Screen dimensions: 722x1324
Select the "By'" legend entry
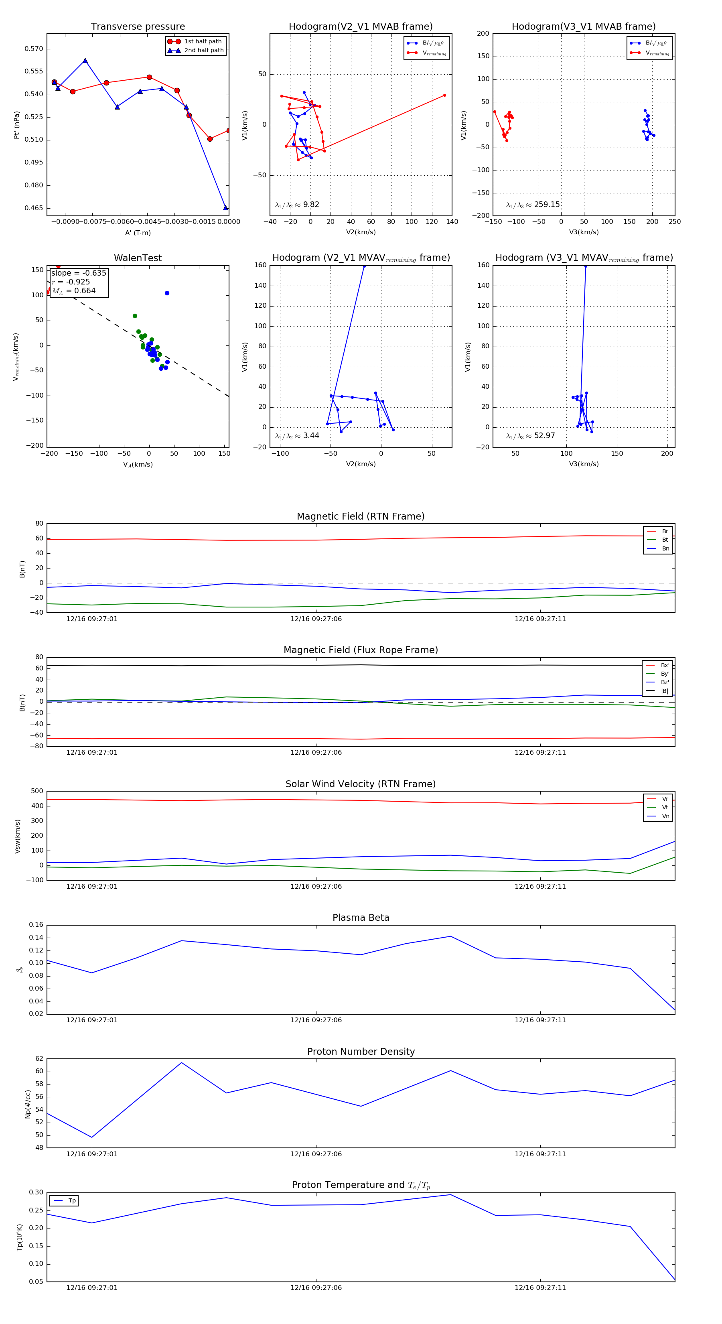657,674
